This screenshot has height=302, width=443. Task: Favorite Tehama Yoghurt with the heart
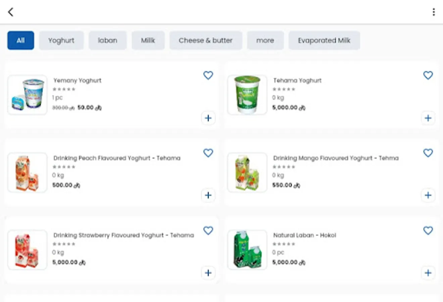point(428,75)
